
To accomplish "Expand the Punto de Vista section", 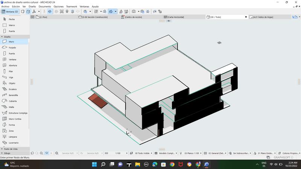I will coord(10,149).
